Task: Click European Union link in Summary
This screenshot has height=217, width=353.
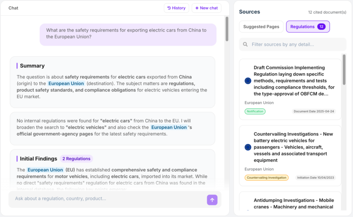Action: pos(66,84)
